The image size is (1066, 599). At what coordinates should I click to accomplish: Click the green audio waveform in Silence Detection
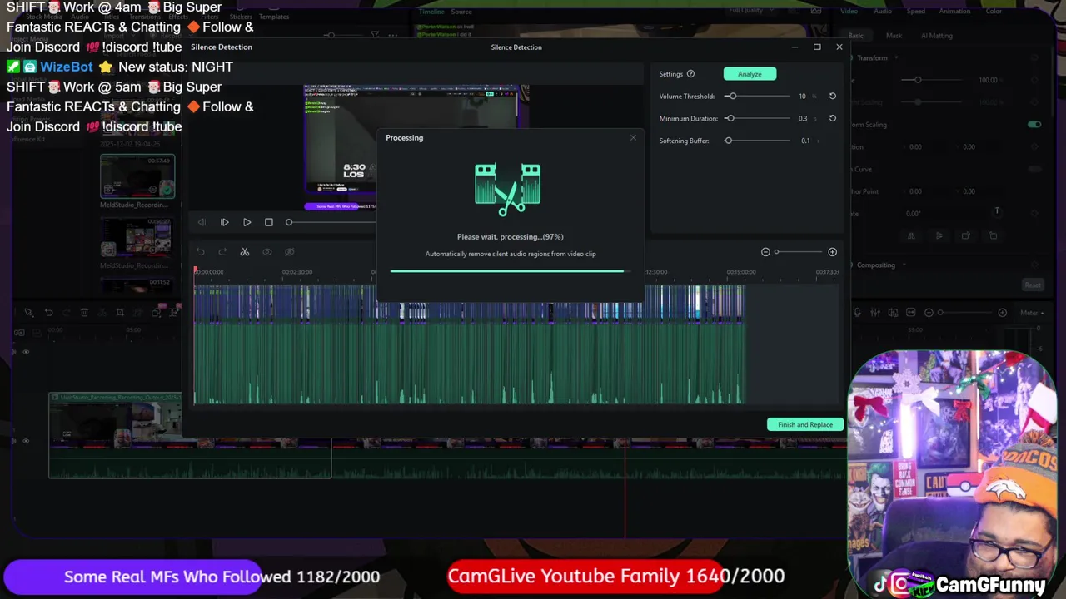469,364
